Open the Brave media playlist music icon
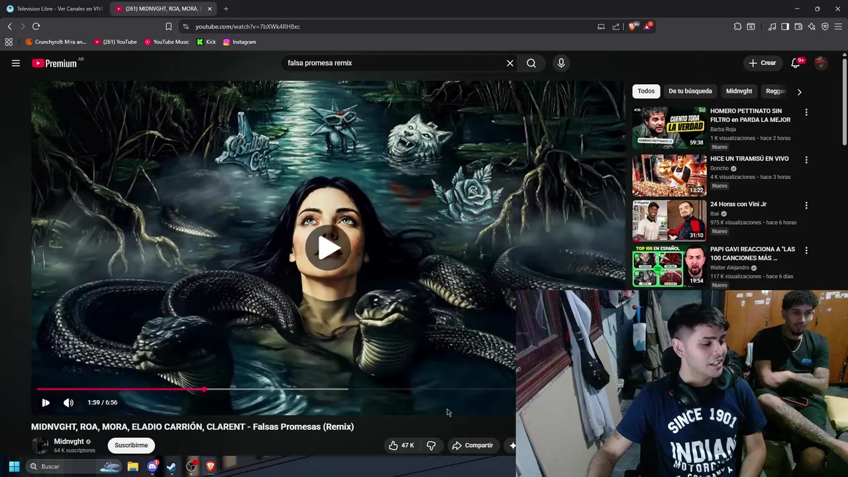848x477 pixels. tap(772, 26)
